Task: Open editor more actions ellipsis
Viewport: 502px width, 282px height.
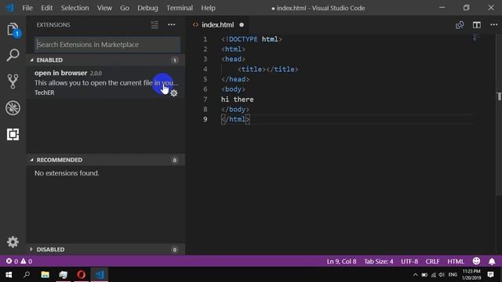Action: click(493, 24)
